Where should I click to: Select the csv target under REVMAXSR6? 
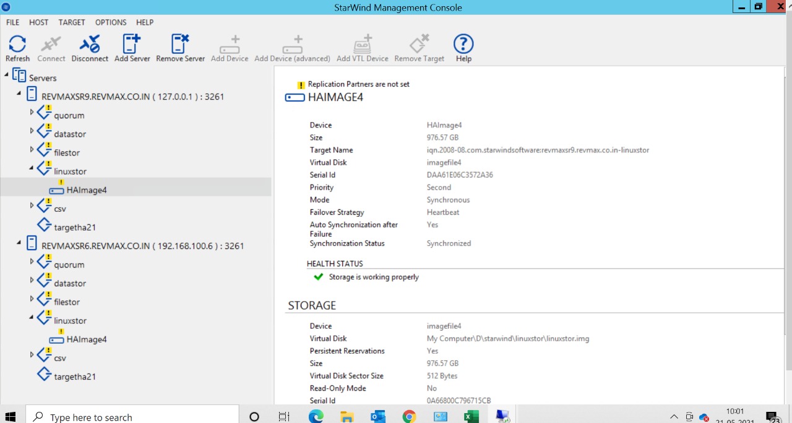tap(60, 358)
